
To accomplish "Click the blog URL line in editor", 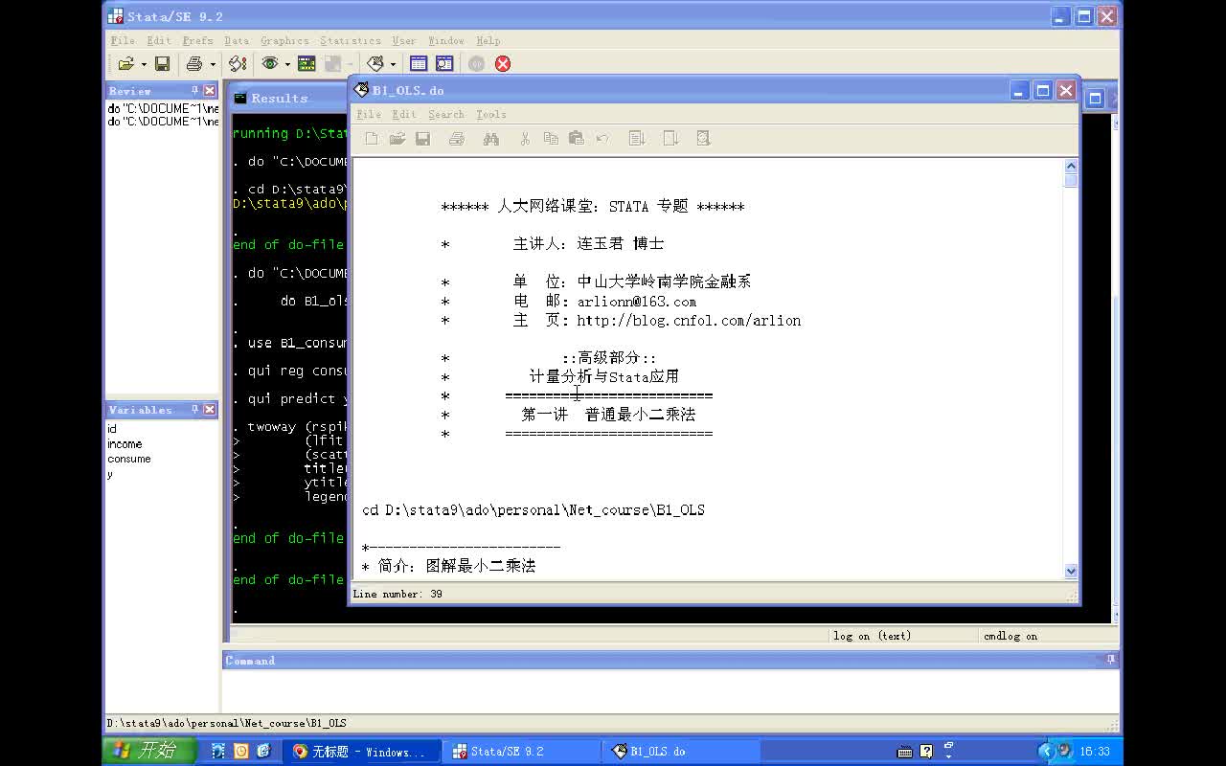I will coord(689,321).
